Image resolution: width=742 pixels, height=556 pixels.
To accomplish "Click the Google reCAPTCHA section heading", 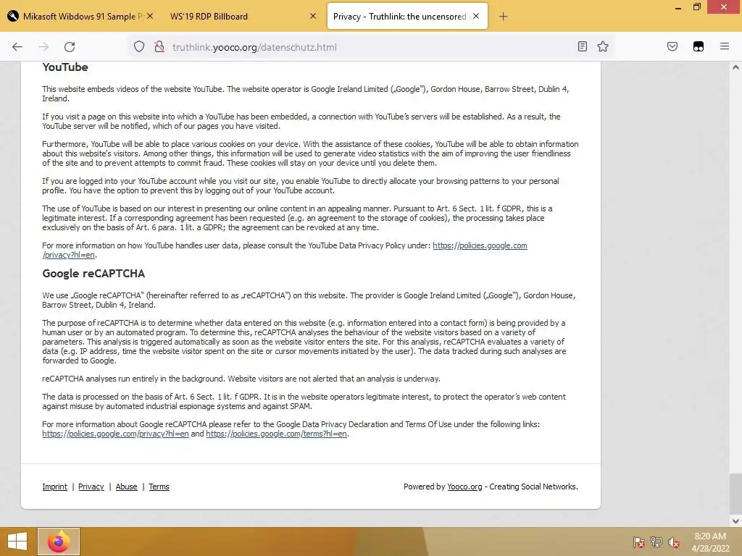I will click(x=93, y=273).
